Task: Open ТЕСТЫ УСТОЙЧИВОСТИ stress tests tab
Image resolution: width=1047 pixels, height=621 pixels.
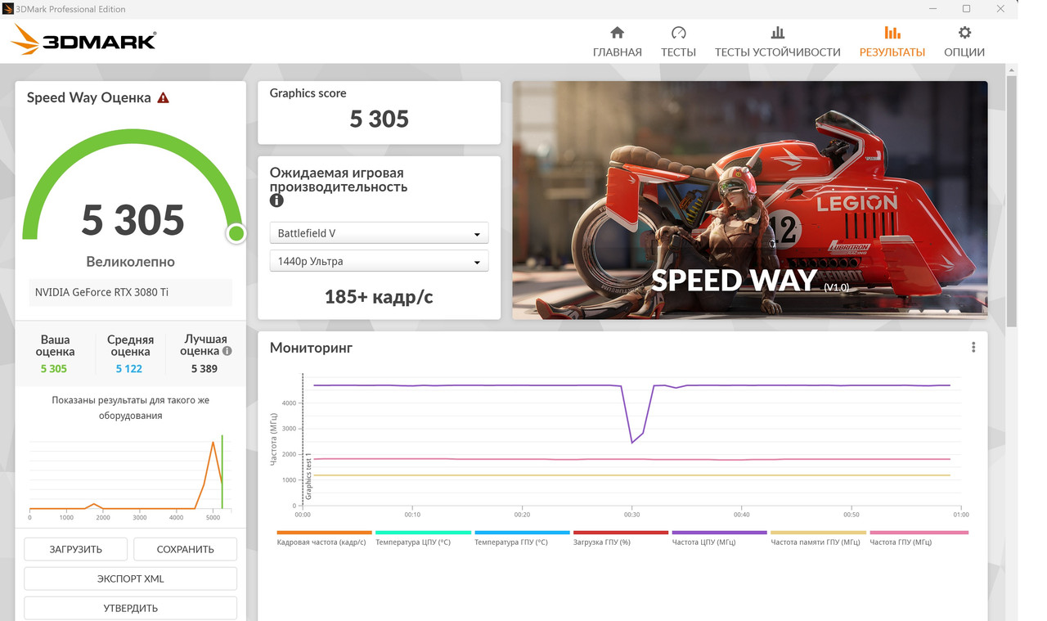Action: pos(777,42)
